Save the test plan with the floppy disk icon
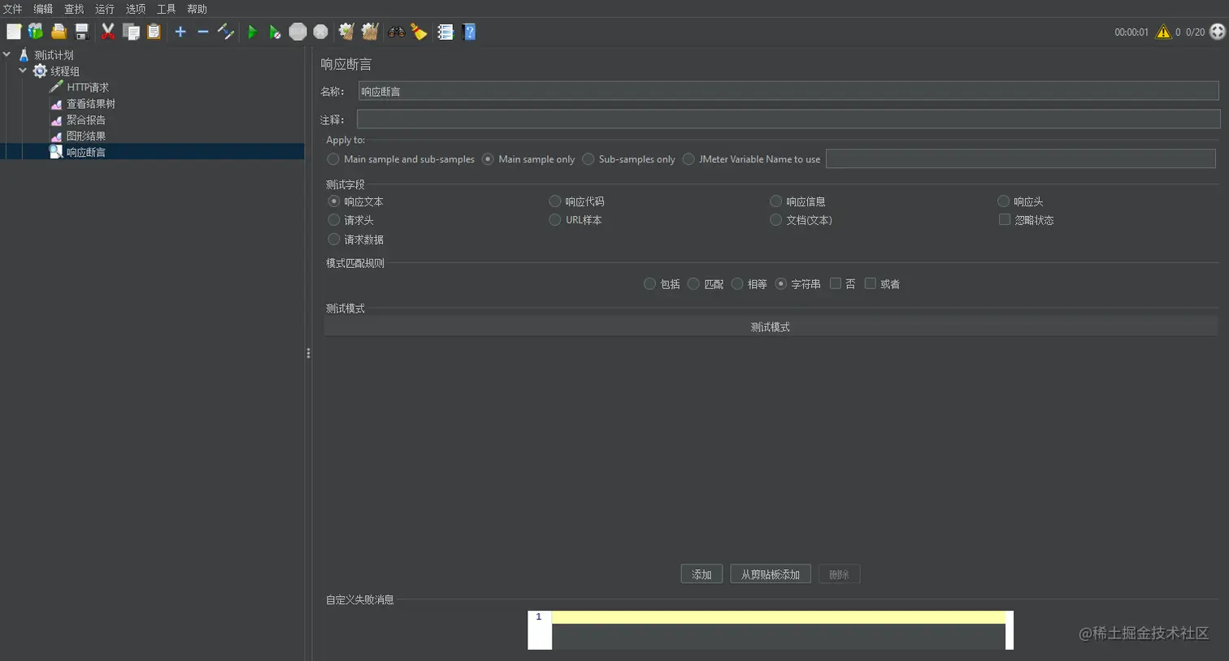This screenshot has width=1229, height=661. [x=81, y=32]
